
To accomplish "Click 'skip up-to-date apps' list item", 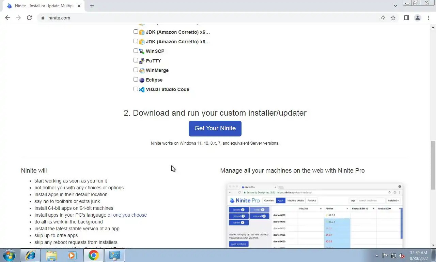I will 56,235.
